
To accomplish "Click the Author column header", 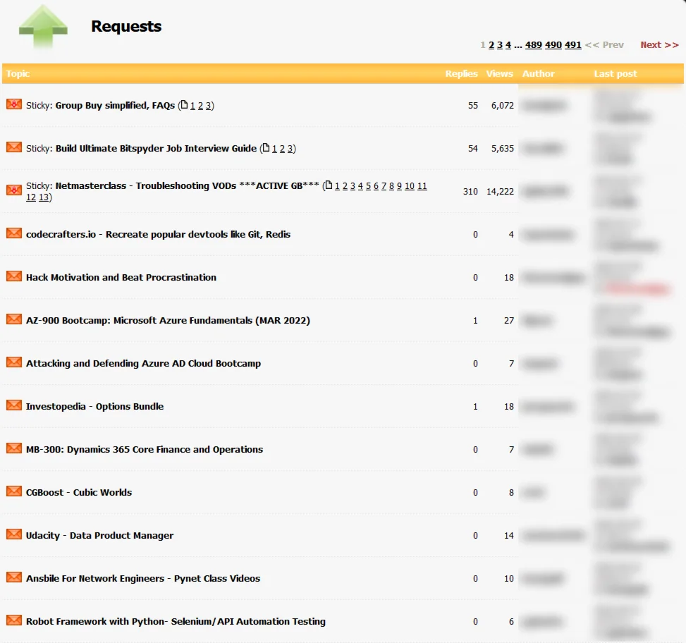I will pos(538,73).
